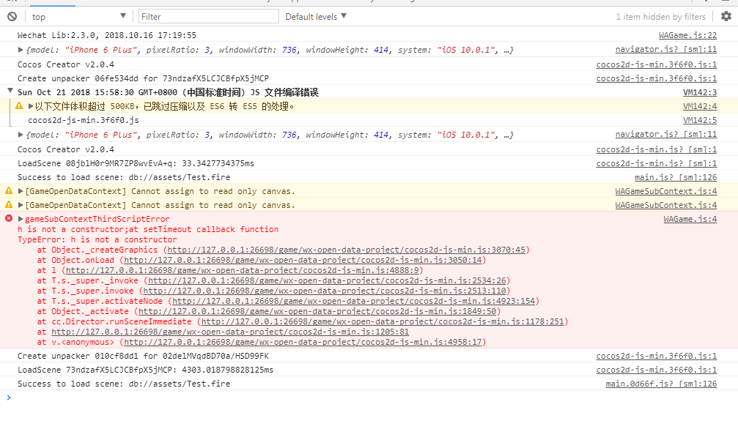Open main.0d66f.js? [sm]:126 link
Viewport: 738px width, 440px height.
pyautogui.click(x=661, y=384)
